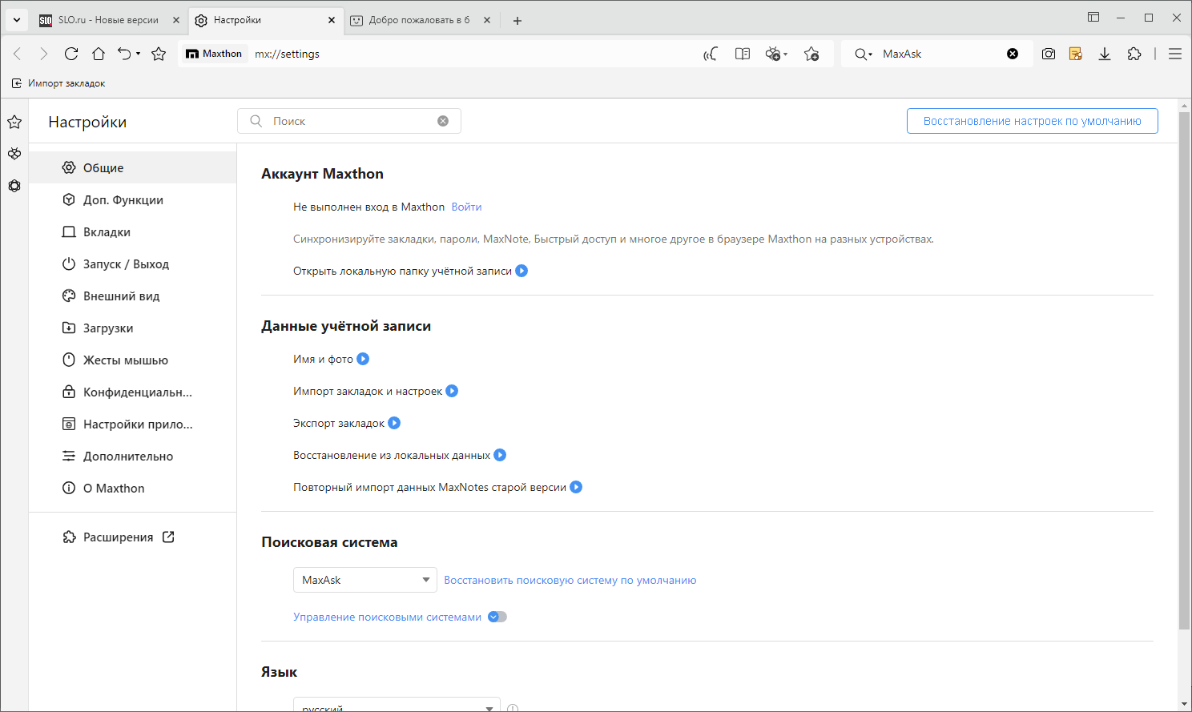The image size is (1192, 712).
Task: Click the Управление поисковыми системами link
Action: pyautogui.click(x=388, y=617)
